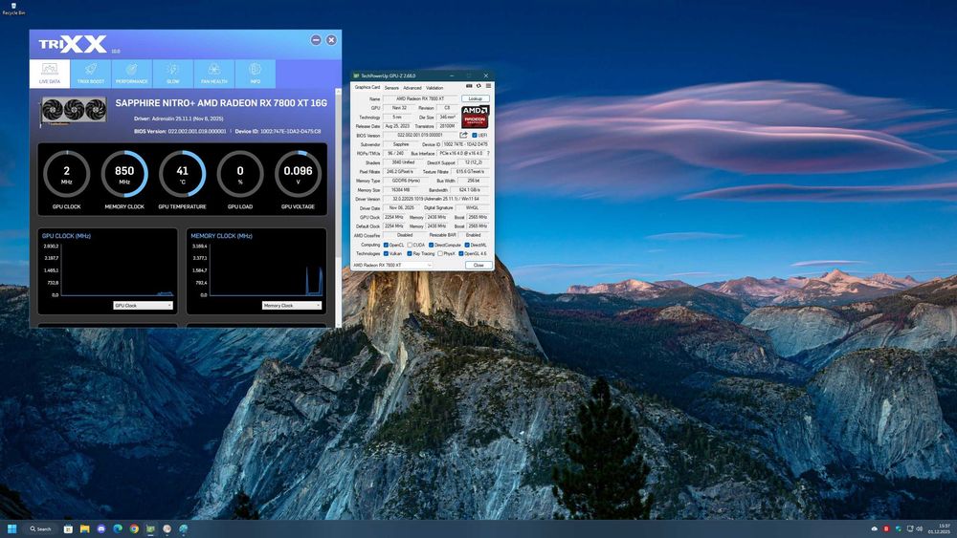This screenshot has width=957, height=538.
Task: Open the Info tab in TRIXX
Action: (256, 74)
